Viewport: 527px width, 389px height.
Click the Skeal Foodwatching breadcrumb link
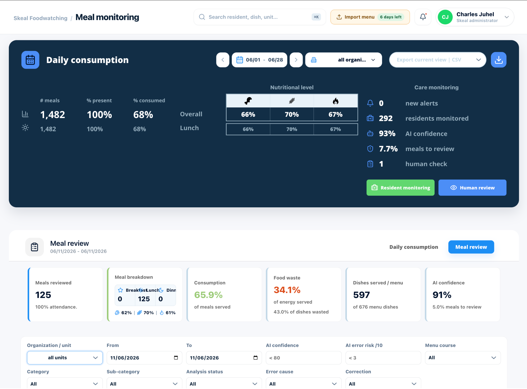40,18
